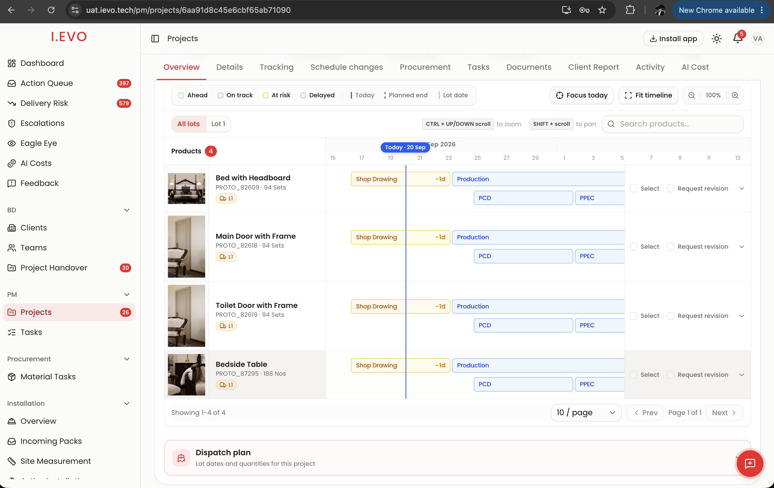
Task: Check Request revision for Main Door with Frame
Action: [x=670, y=247]
